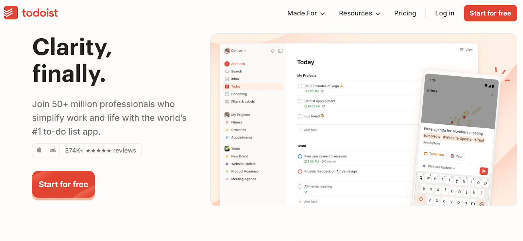The width and height of the screenshot is (523, 241).
Task: Click the Today page title
Action: coord(306,62)
